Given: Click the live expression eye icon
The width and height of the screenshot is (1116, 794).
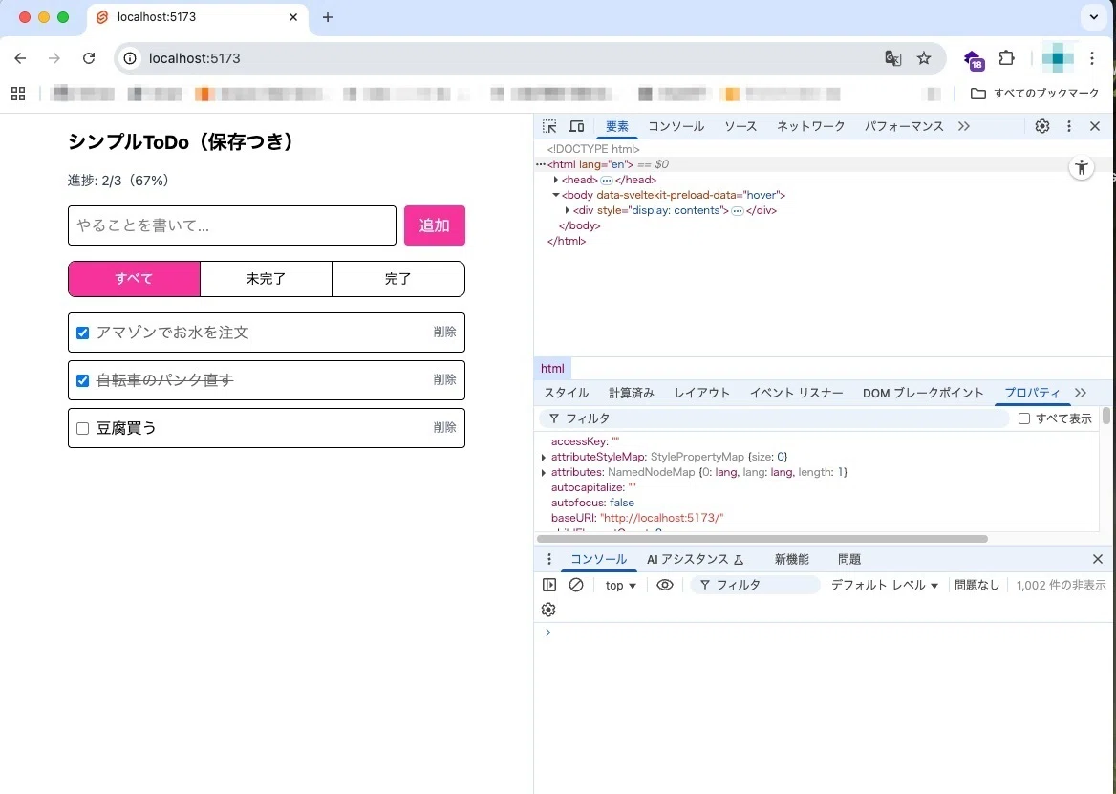Looking at the screenshot, I should (665, 585).
